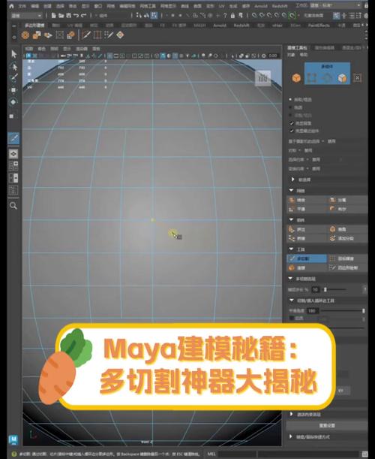Open the search magnifier in left sidebar

tap(13, 206)
